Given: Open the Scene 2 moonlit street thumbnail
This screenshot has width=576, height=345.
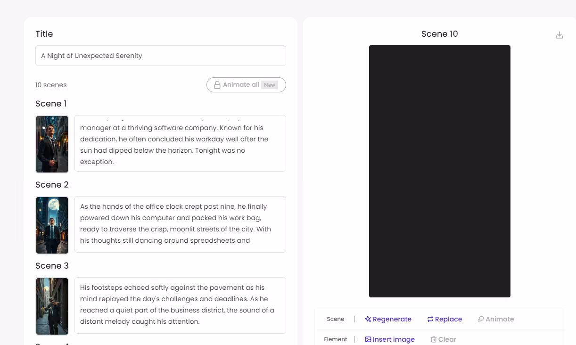Looking at the screenshot, I should coord(52,225).
